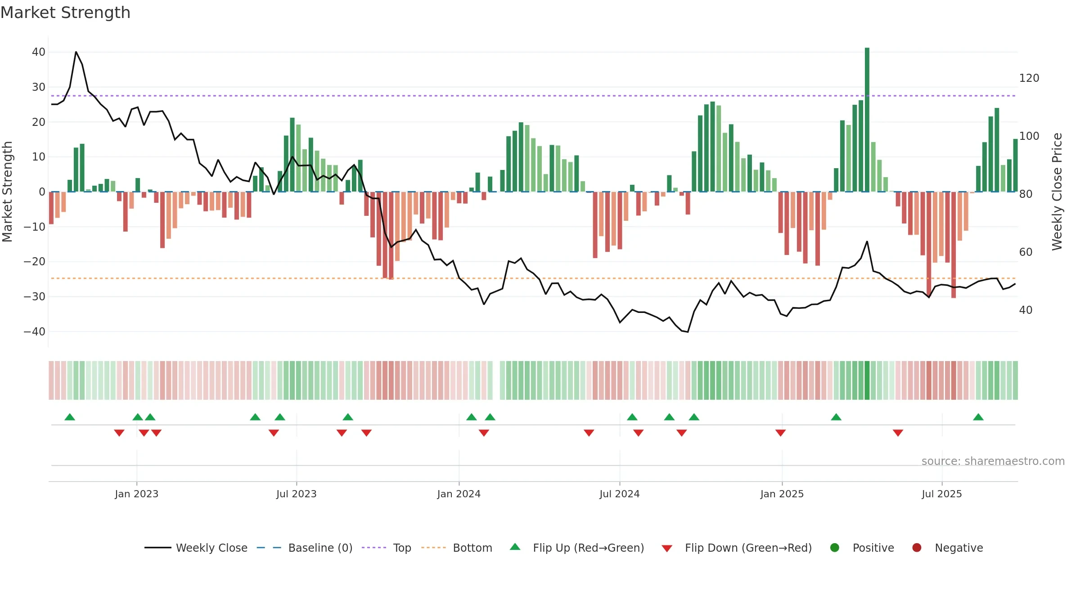Select the red Flip Down marker at Jan 2025
Screen dimensions: 1080x607
click(781, 433)
